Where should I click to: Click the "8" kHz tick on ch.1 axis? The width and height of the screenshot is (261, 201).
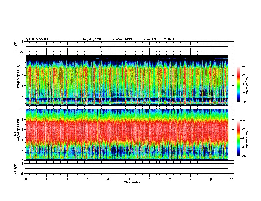tap(23, 65)
